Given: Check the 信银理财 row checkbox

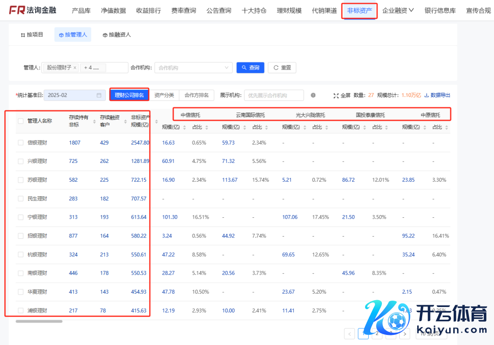Looking at the screenshot, I should [x=21, y=143].
